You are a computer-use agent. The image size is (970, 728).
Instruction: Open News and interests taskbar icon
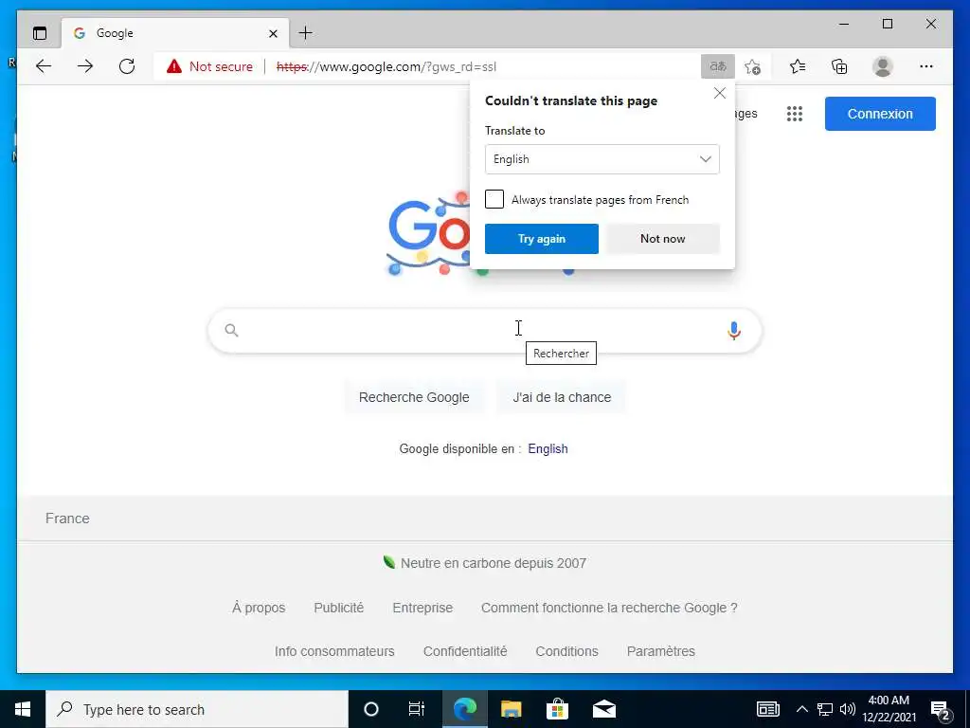[767, 709]
